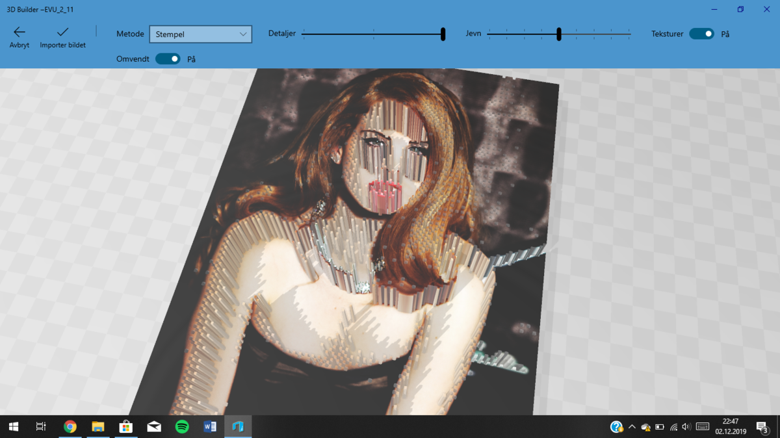Open Spotify from the taskbar

tap(182, 426)
